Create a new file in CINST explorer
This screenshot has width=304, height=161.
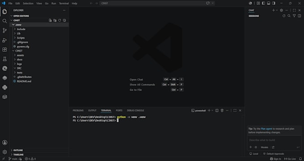(x=50, y=21)
